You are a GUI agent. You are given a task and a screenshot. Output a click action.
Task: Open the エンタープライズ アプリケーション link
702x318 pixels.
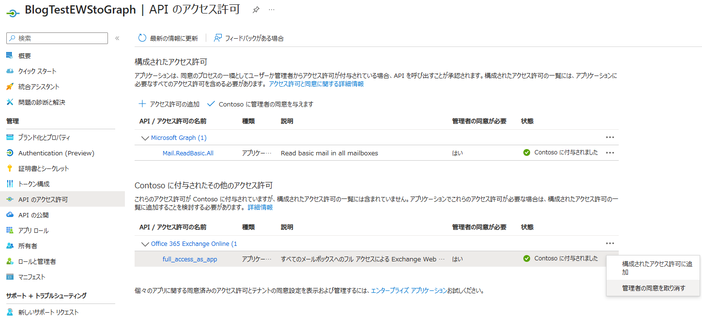pos(409,290)
